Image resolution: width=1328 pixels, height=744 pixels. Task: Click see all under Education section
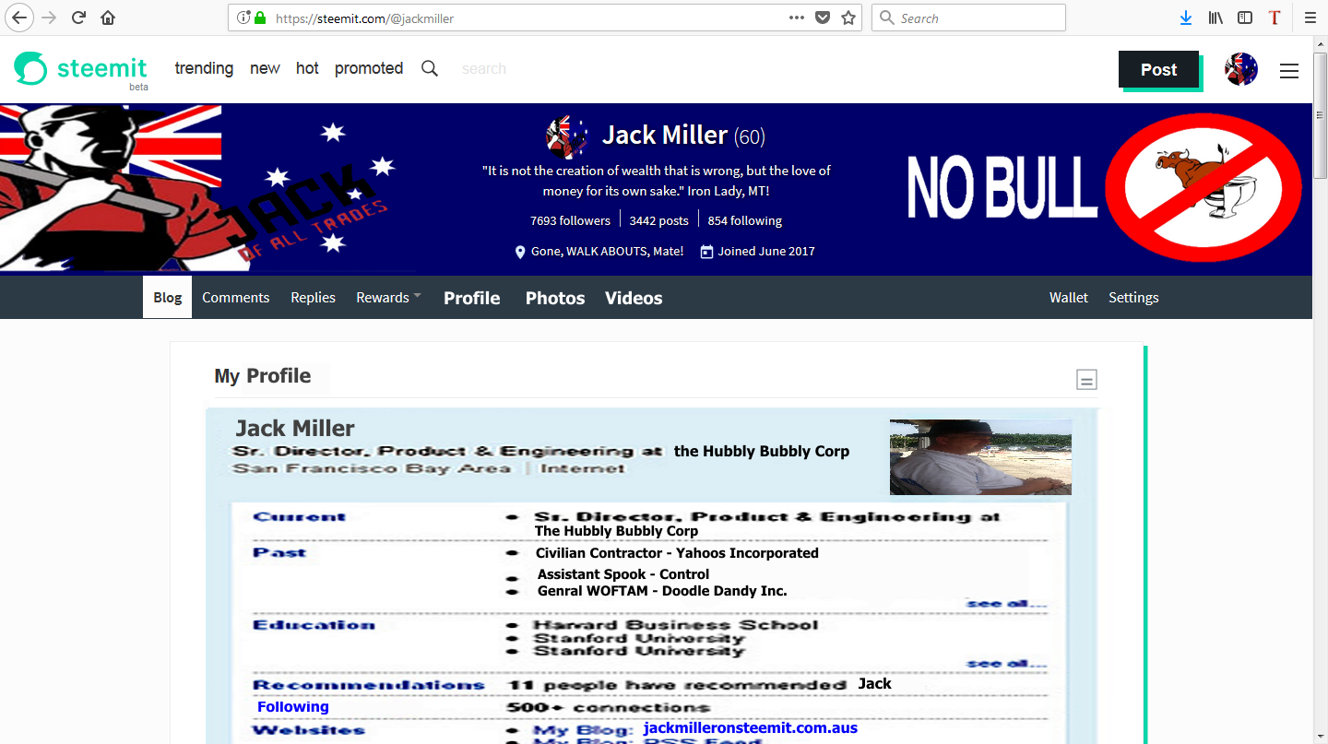[x=1006, y=663]
